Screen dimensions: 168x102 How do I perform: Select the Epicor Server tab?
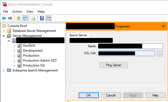[x=78, y=35]
